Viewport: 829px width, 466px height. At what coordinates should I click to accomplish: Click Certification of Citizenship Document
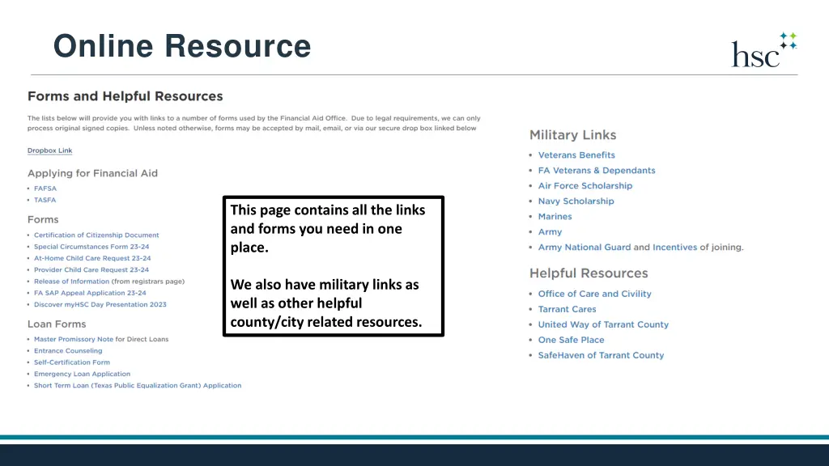tap(96, 235)
